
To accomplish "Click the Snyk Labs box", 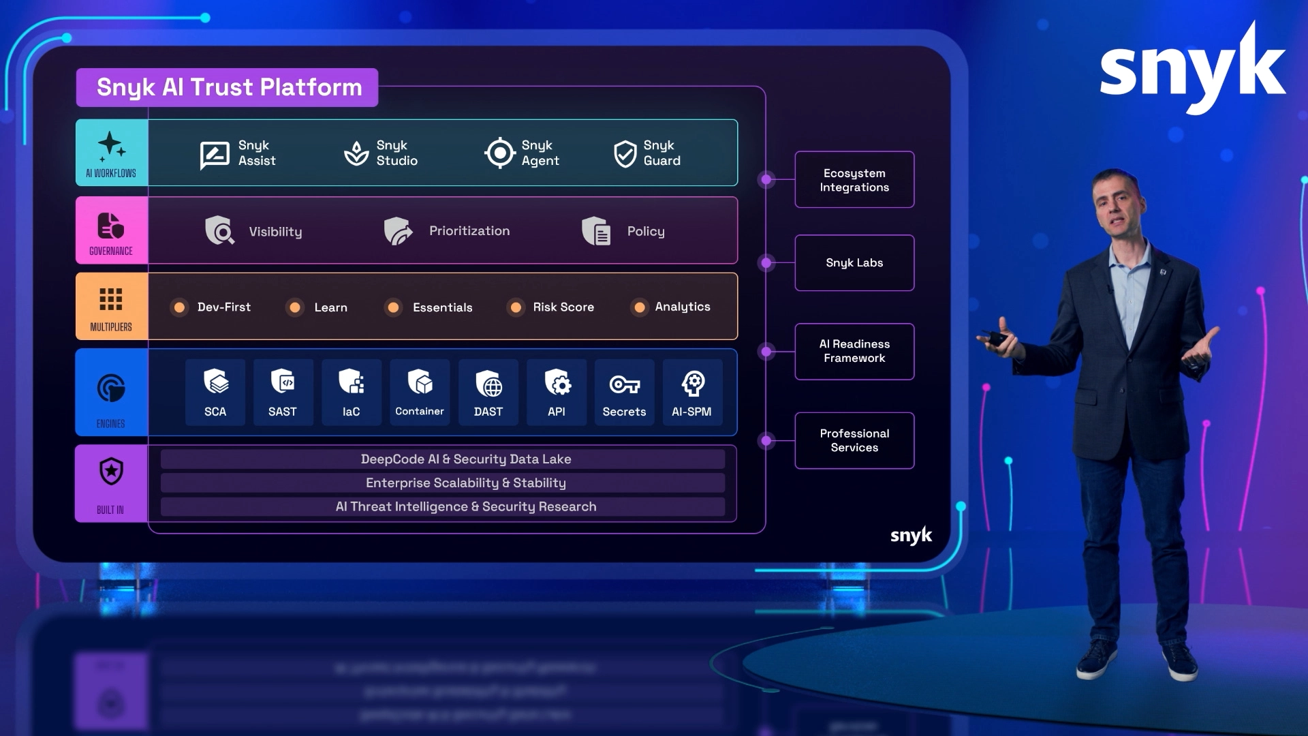I will 854,263.
